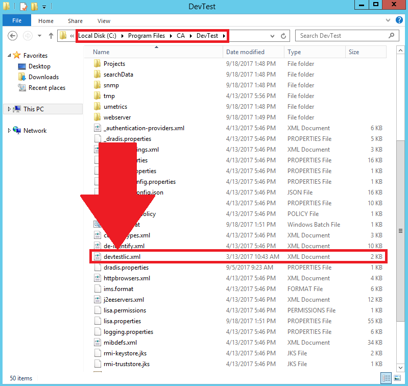Click in the Search DevTest field
Viewport: 408px width, 386px height.
click(347, 36)
